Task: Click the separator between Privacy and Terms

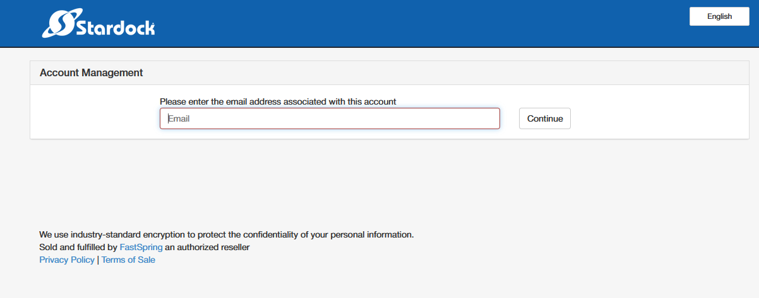Action: coord(98,260)
